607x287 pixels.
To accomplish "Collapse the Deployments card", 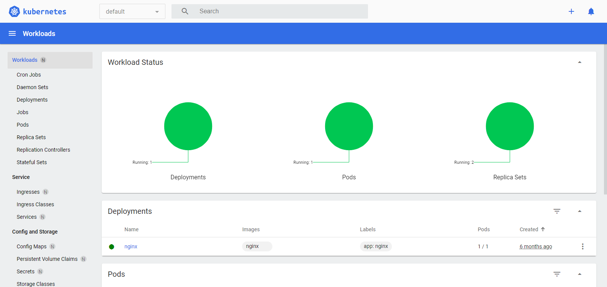I will click(580, 211).
